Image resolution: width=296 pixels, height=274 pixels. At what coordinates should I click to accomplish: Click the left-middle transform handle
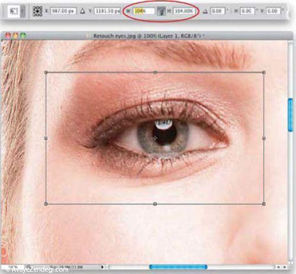46,138
